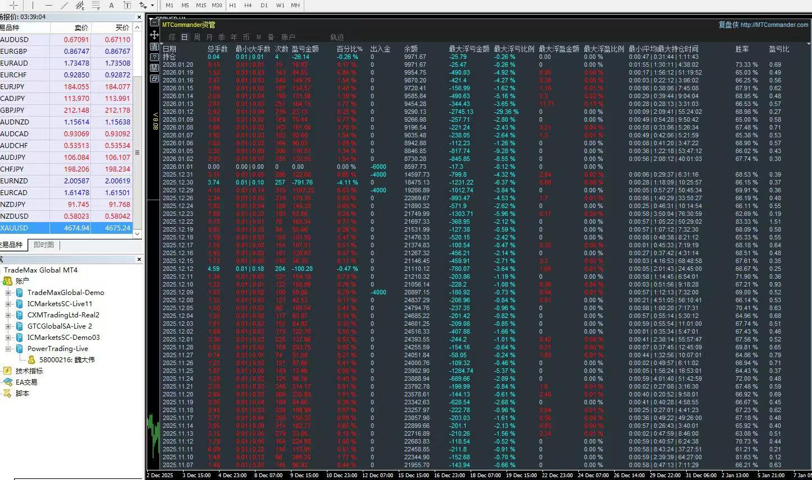Click the 轨迹 track button
Image resolution: width=812 pixels, height=480 pixels.
(x=337, y=37)
